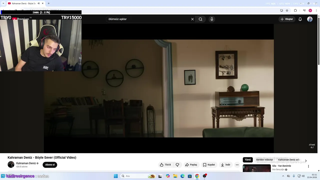Close the Kahraman Deniz browser tab
This screenshot has width=320, height=180.
(43, 3)
